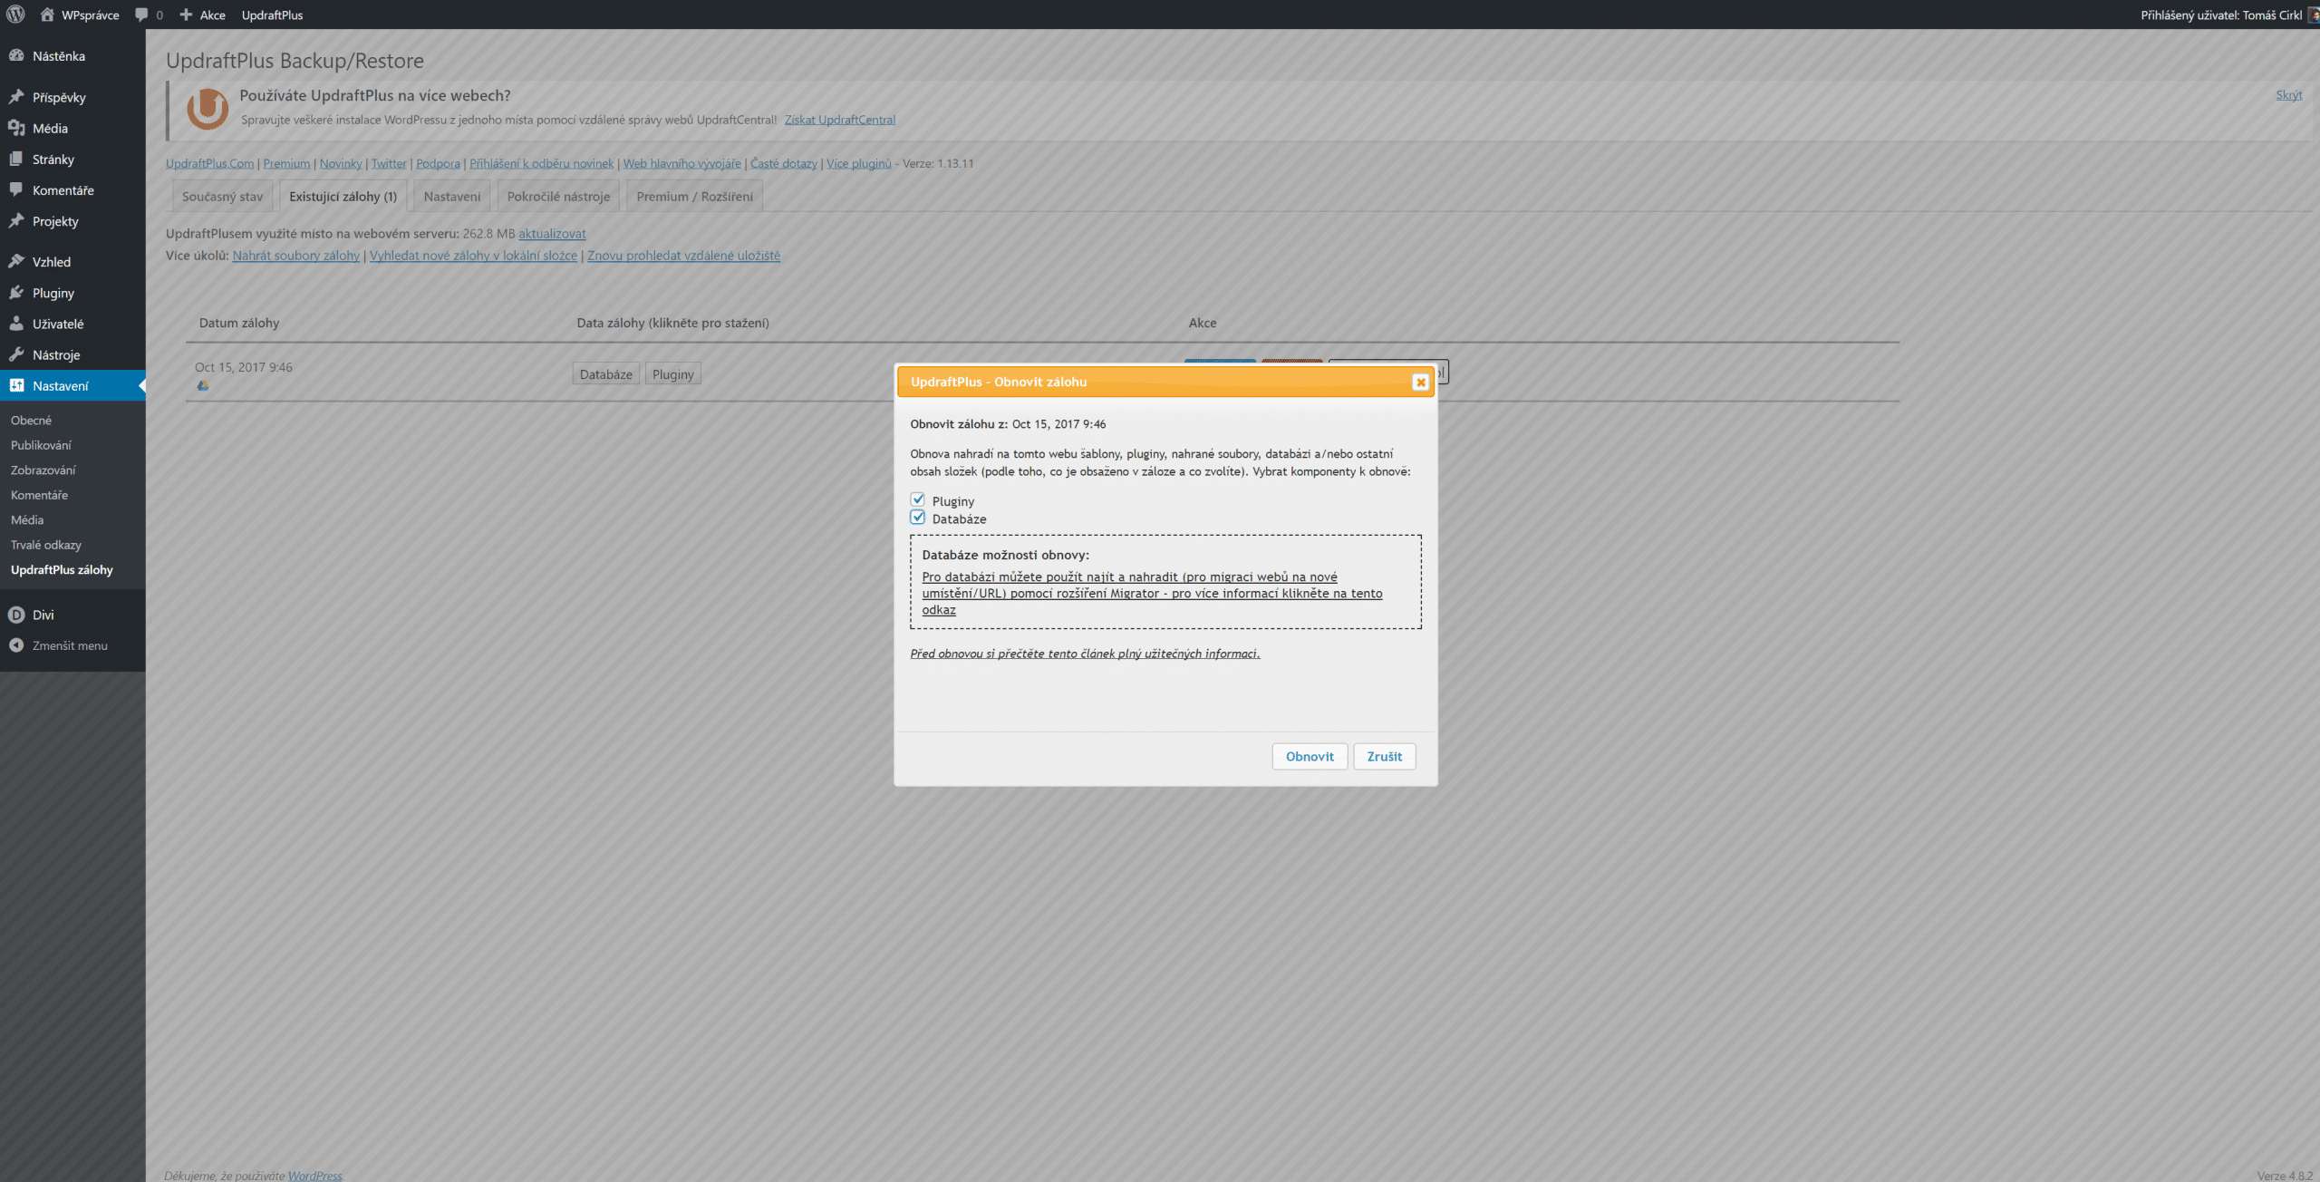The image size is (2320, 1182).
Task: Open Podpora link
Action: pyautogui.click(x=438, y=163)
